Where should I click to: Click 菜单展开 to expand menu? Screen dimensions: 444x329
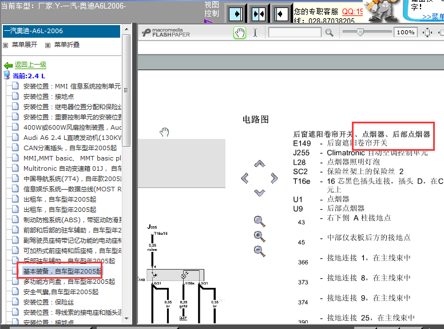25,45
